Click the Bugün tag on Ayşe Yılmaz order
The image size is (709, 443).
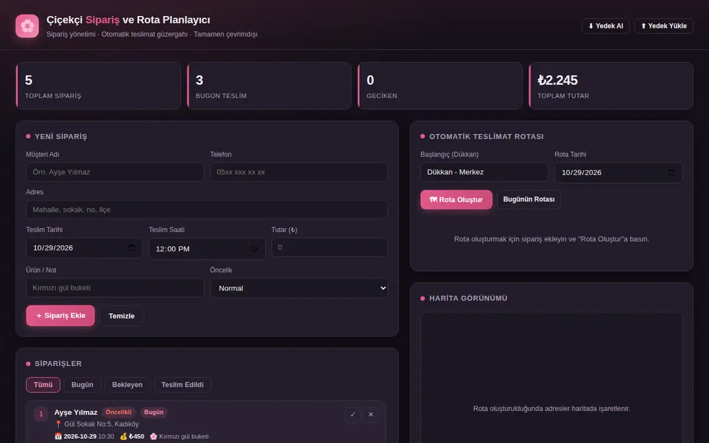(154, 412)
